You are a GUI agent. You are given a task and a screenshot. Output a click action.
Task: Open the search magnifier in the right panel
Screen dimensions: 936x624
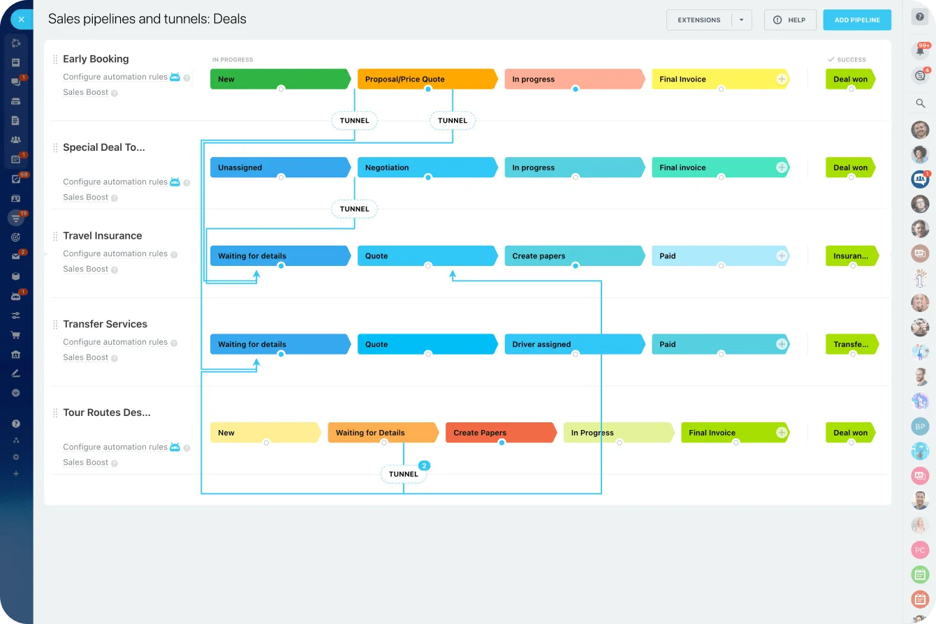(920, 103)
